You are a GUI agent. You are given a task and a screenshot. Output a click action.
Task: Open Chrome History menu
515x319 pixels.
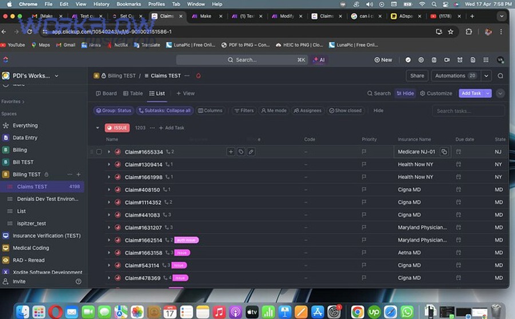click(x=101, y=4)
